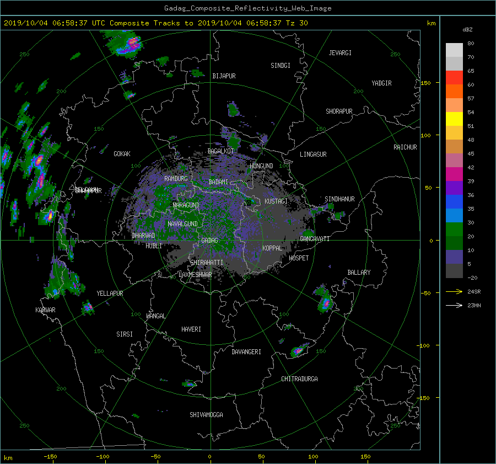Click the SHORAPUR city label
This screenshot has width=496, height=464.
coord(339,111)
